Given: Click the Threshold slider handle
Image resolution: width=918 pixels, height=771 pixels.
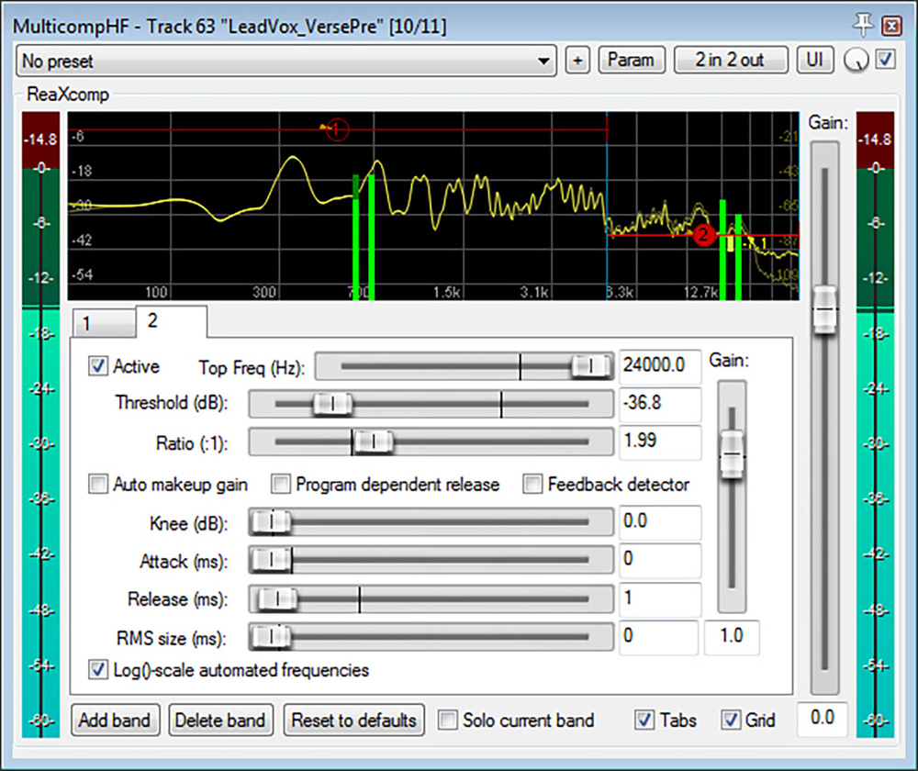Looking at the screenshot, I should [330, 403].
